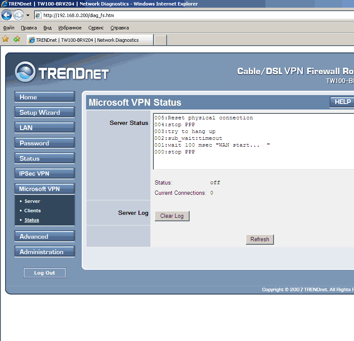Image resolution: width=354 pixels, height=341 pixels.
Task: Expand the Administration section
Action: click(44, 252)
